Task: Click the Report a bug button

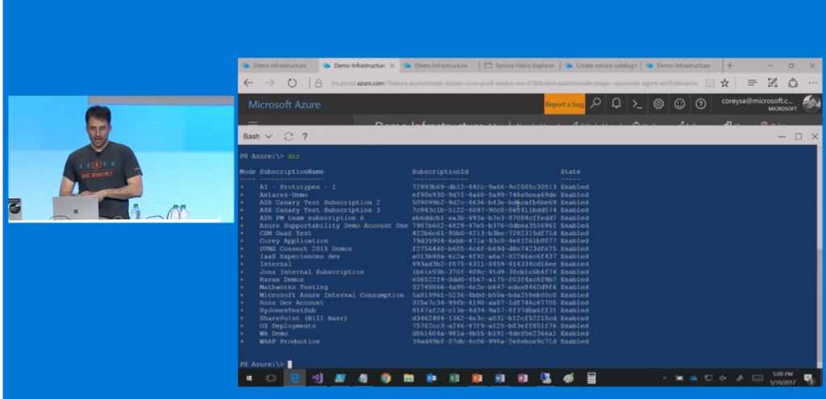Action: click(x=565, y=104)
